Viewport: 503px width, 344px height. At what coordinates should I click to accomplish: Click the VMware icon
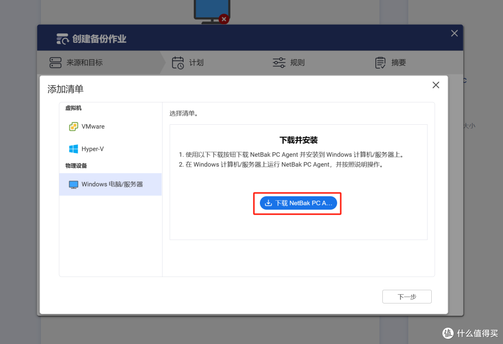tap(74, 127)
